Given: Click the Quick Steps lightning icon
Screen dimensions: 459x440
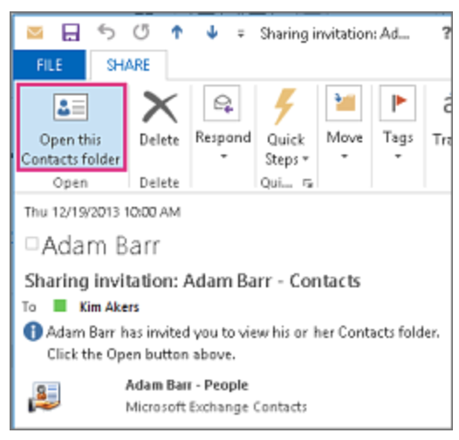Looking at the screenshot, I should (284, 107).
